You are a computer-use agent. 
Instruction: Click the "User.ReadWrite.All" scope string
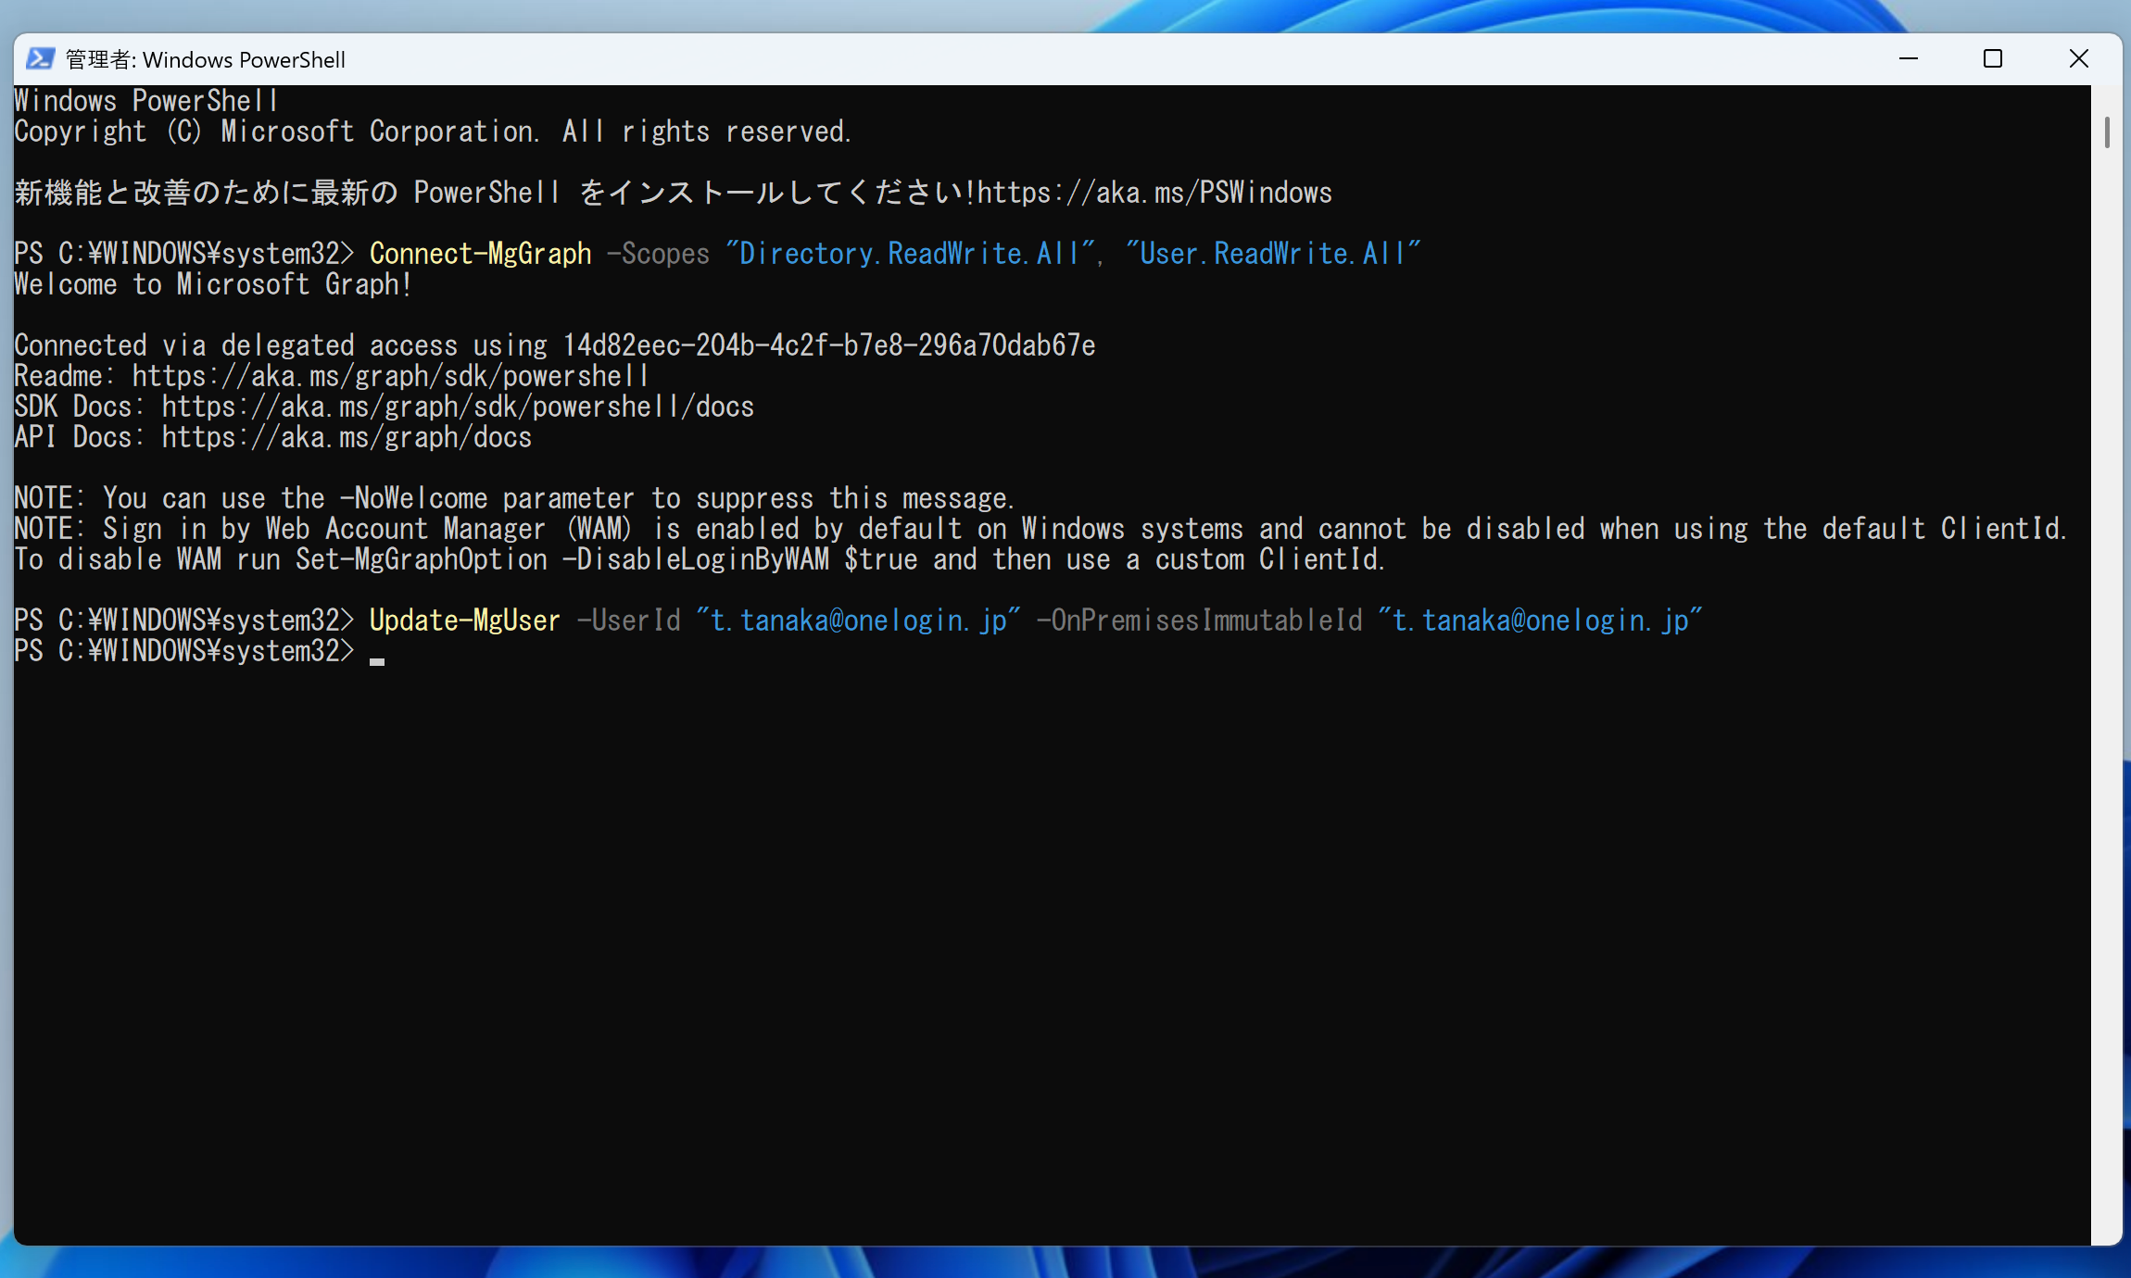(x=1273, y=254)
